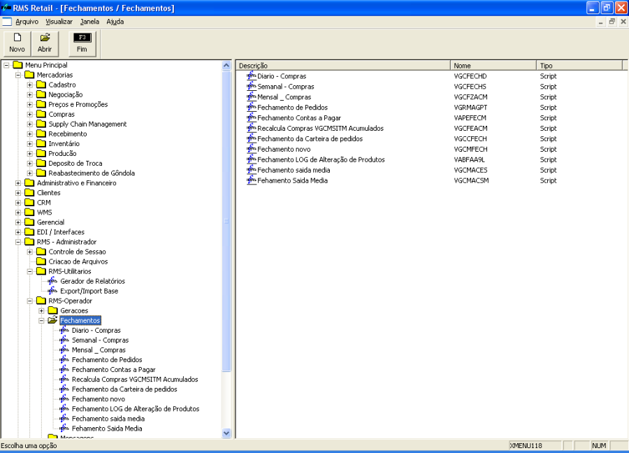Image resolution: width=629 pixels, height=453 pixels.
Task: Select the EDI / Interfaces folder icon
Action: 29,231
